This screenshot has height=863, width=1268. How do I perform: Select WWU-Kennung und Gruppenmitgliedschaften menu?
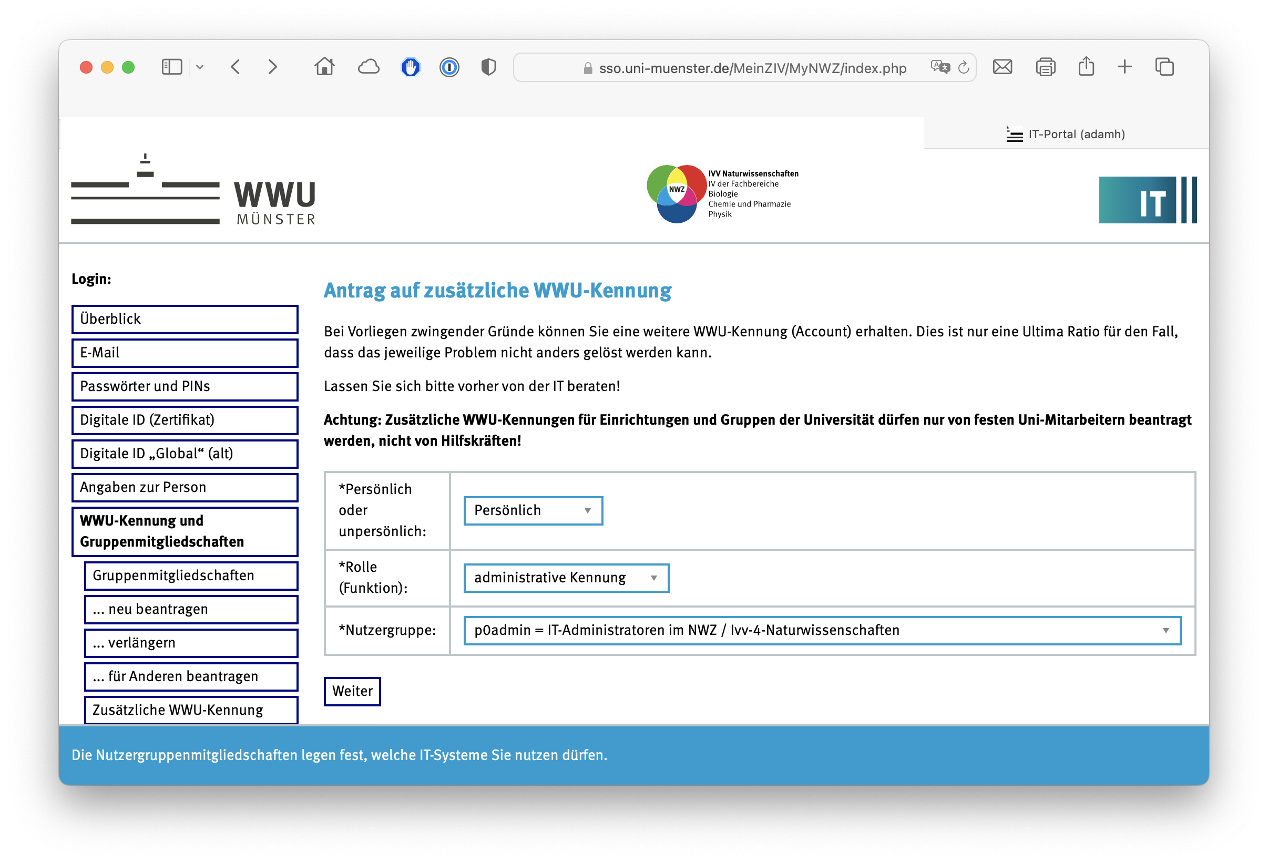point(185,532)
